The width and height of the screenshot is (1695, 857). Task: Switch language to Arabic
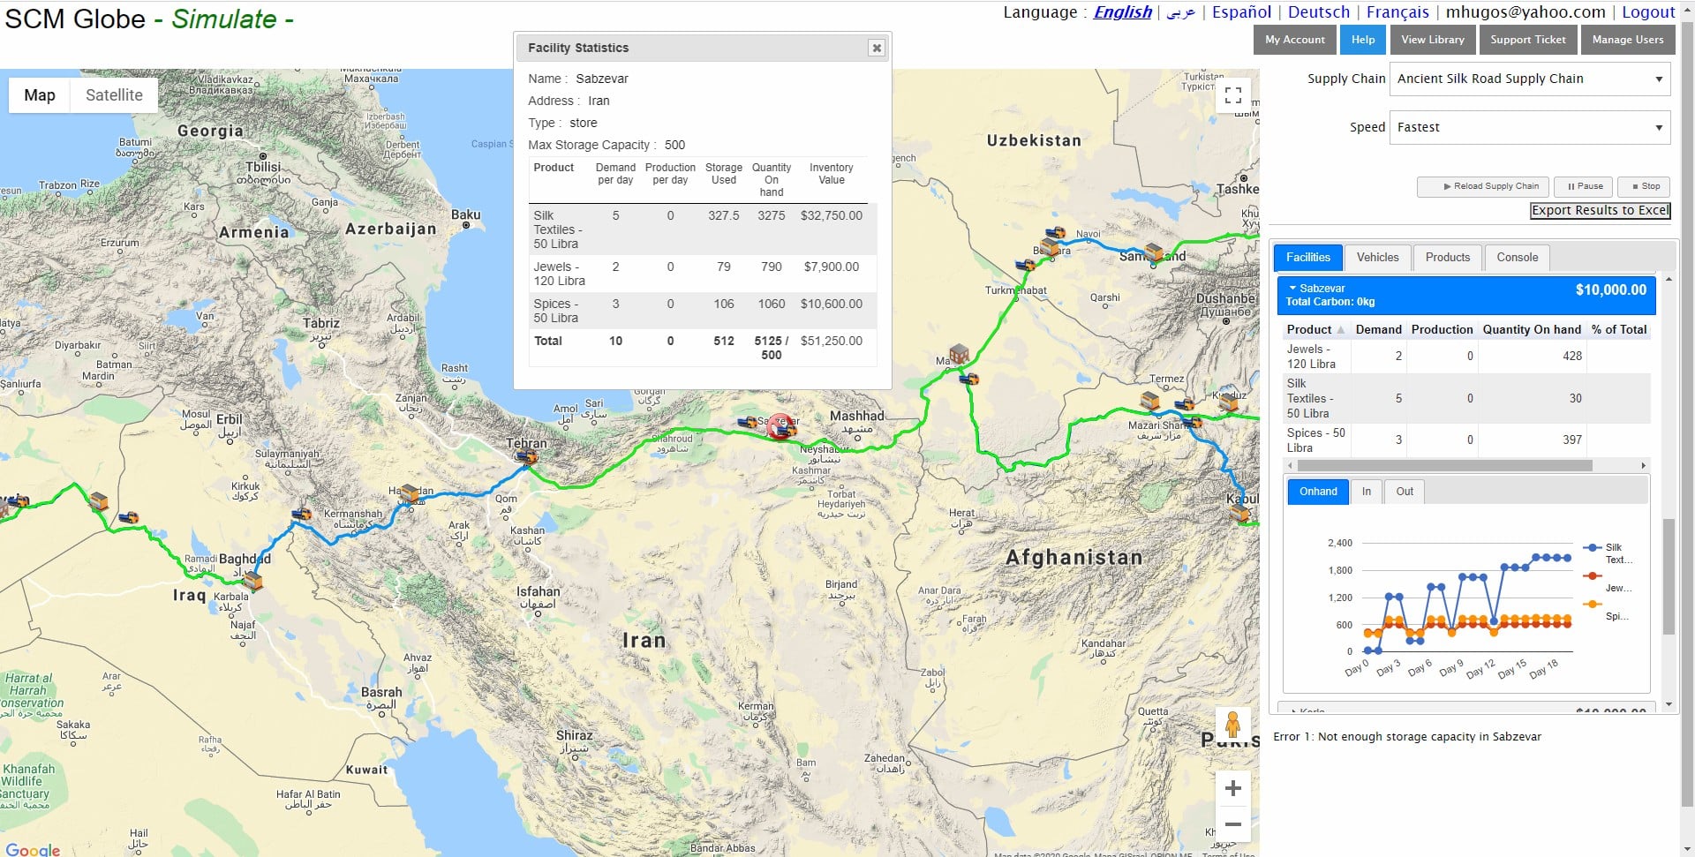click(1181, 12)
